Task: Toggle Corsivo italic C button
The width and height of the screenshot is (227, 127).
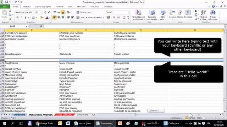Action: (22, 17)
